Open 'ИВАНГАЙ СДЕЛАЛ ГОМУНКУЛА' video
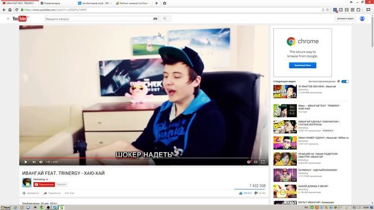The image size is (374, 210). click(x=319, y=123)
